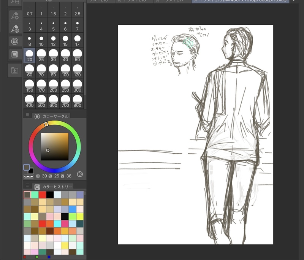Pick the dark reddish-brown swatch in color history
Viewport: 304px width, 260px height.
click(50, 231)
